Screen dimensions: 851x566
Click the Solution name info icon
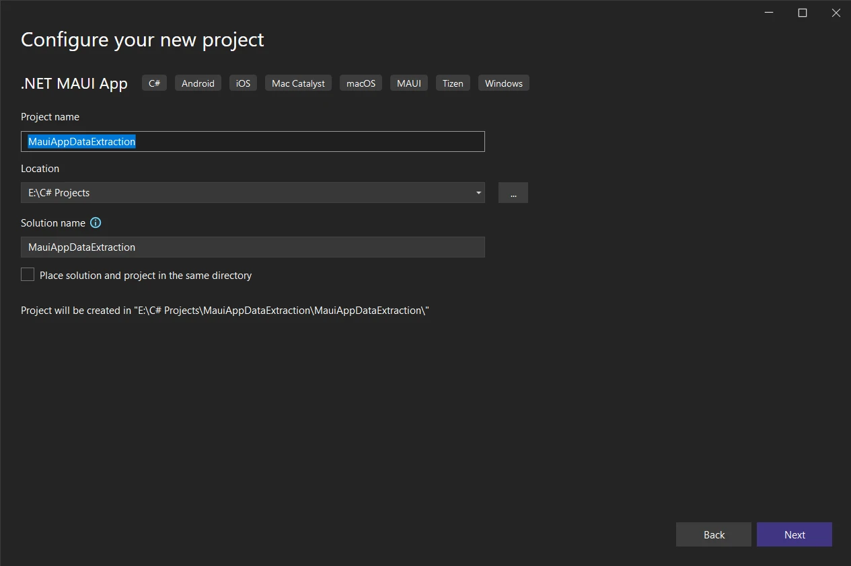coord(96,223)
